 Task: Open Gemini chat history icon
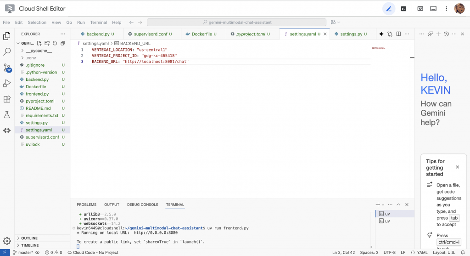[446, 34]
